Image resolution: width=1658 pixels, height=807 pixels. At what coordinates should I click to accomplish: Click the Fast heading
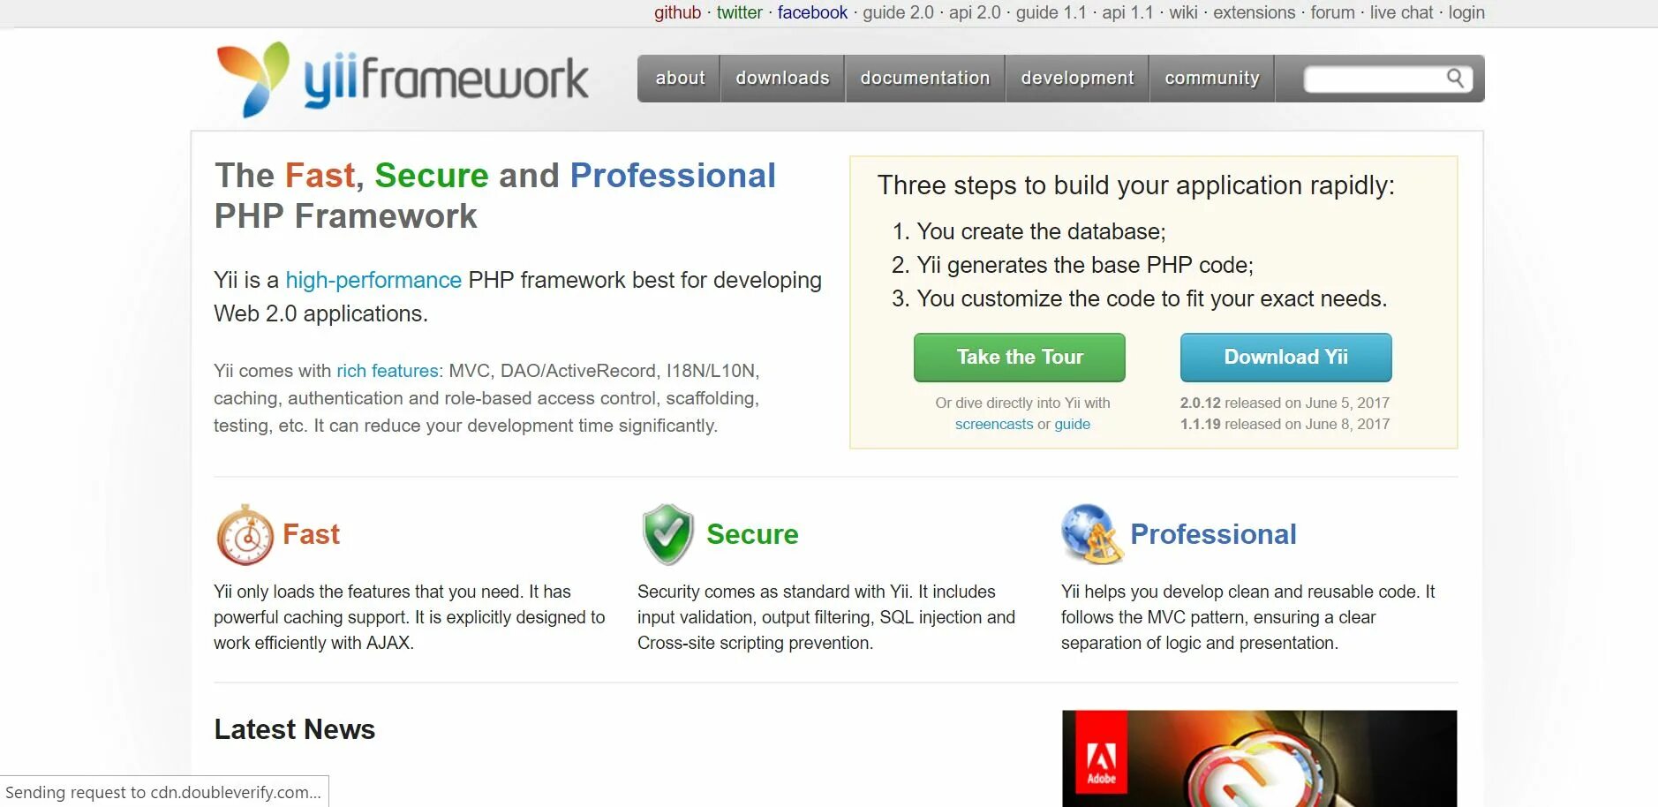pos(311,534)
